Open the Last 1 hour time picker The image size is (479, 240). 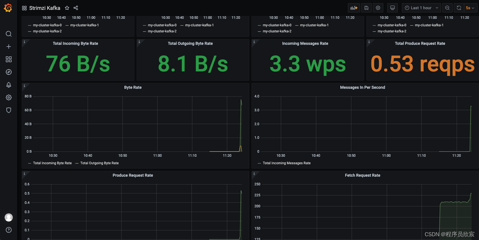click(421, 8)
